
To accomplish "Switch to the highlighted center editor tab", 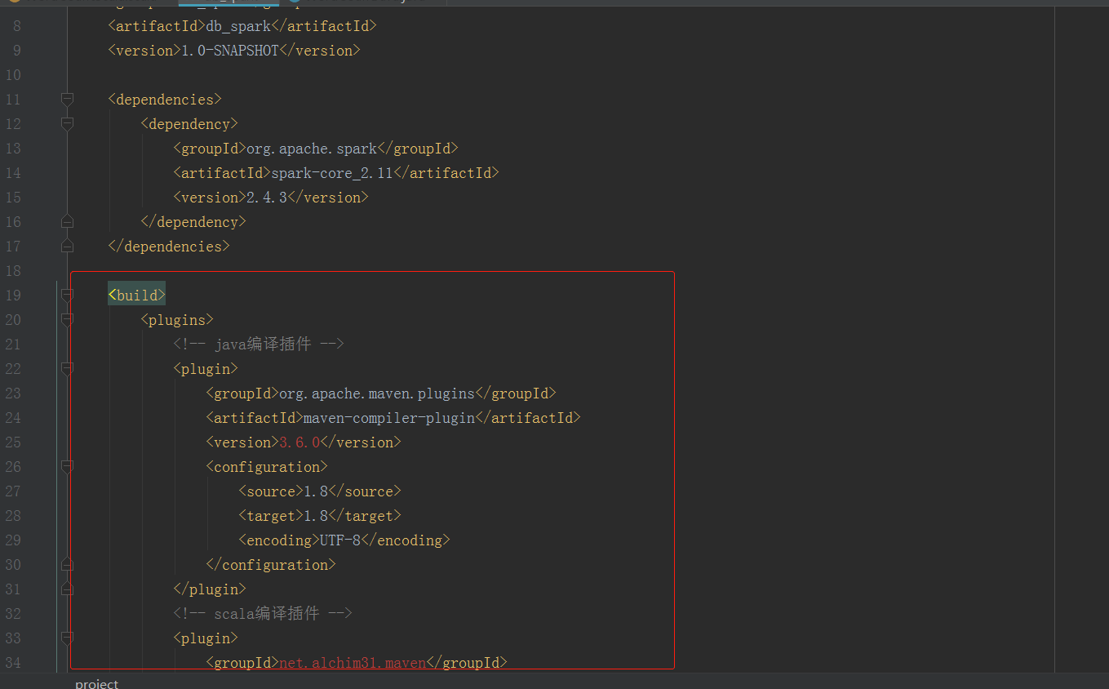I will coord(228,3).
